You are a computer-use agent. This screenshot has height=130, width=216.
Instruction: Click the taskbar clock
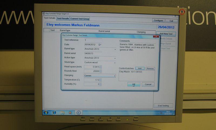(x=168, y=113)
